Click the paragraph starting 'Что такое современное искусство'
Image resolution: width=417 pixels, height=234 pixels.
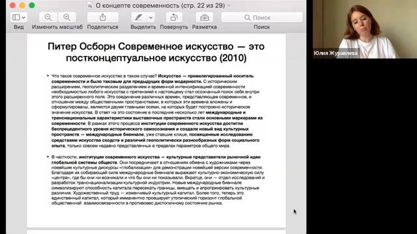157,110
